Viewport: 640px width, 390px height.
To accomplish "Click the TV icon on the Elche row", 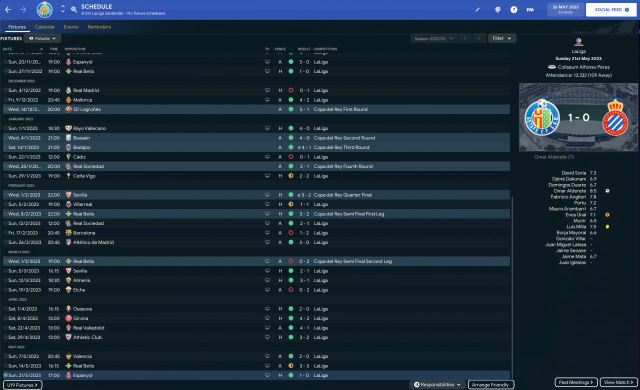I will [x=267, y=290].
